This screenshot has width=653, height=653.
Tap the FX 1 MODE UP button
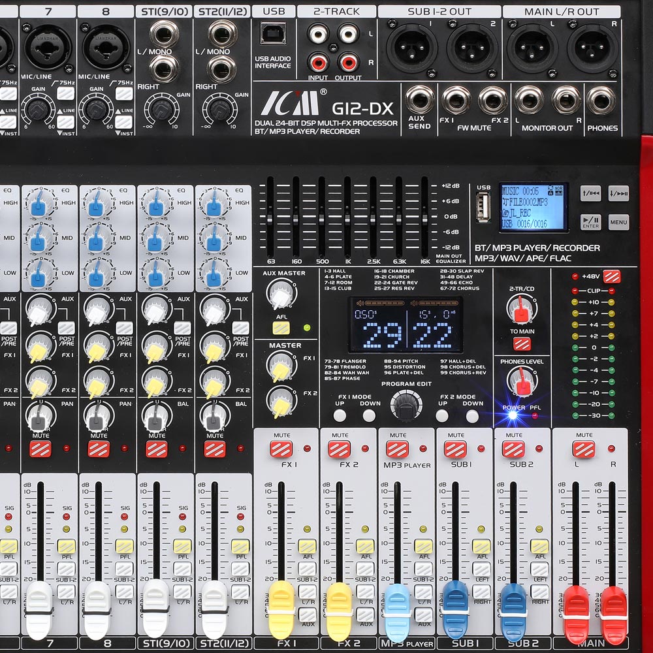click(x=340, y=415)
